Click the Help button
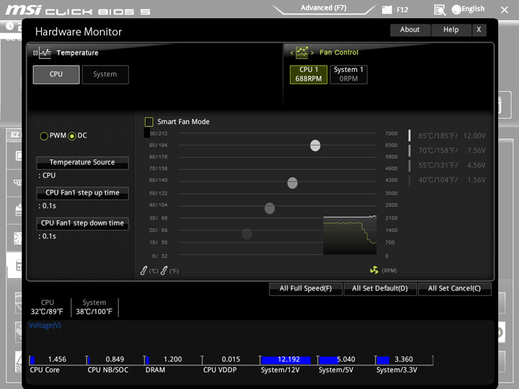The width and height of the screenshot is (519, 389). click(451, 30)
